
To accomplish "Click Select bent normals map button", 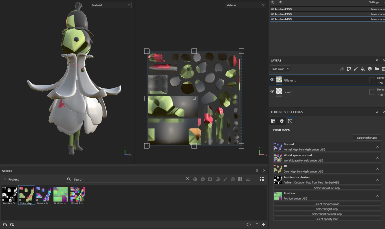I will [327, 214].
